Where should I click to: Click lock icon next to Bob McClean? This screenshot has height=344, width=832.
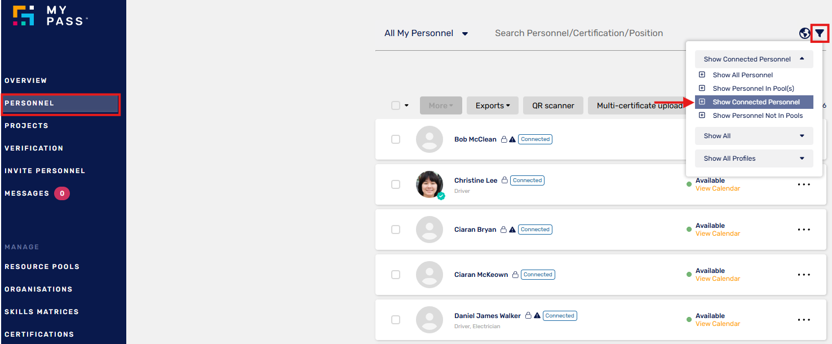(504, 139)
